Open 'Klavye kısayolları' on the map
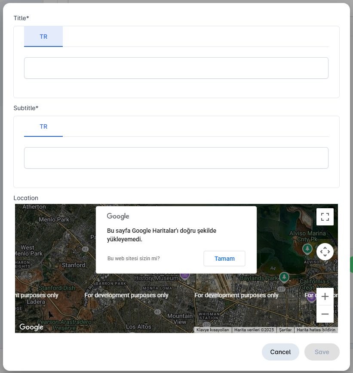The width and height of the screenshot is (353, 373). (213, 330)
